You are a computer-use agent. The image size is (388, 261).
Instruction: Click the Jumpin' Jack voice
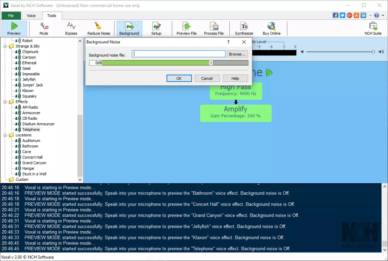tap(33, 85)
